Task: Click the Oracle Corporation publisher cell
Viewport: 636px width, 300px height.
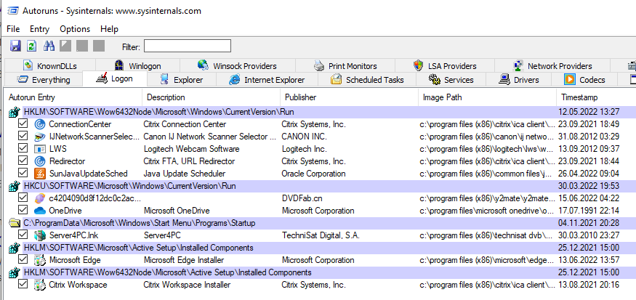Action: 313,174
